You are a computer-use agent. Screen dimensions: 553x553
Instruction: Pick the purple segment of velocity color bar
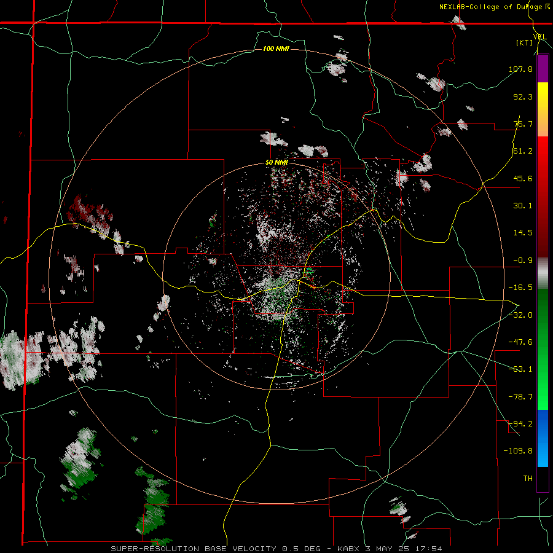click(x=543, y=68)
